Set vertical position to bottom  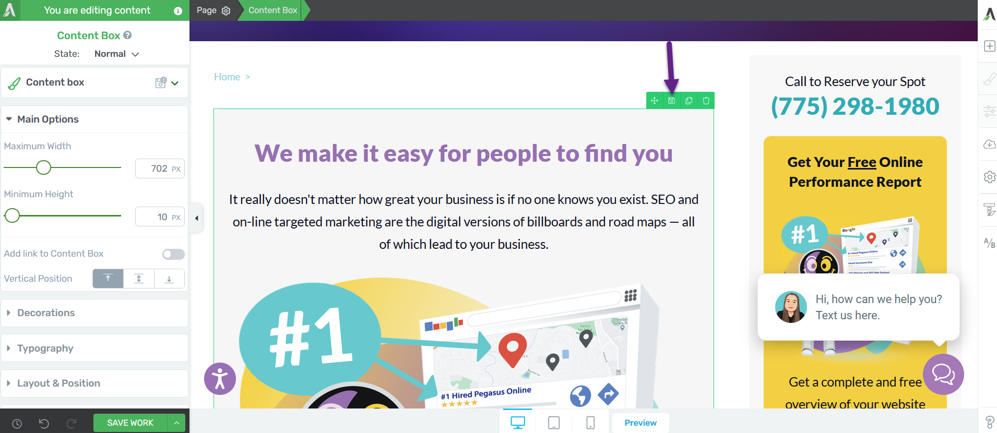(x=169, y=279)
